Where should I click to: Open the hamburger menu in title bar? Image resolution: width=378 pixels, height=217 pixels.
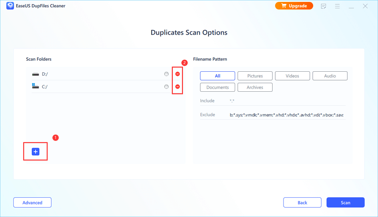click(337, 6)
